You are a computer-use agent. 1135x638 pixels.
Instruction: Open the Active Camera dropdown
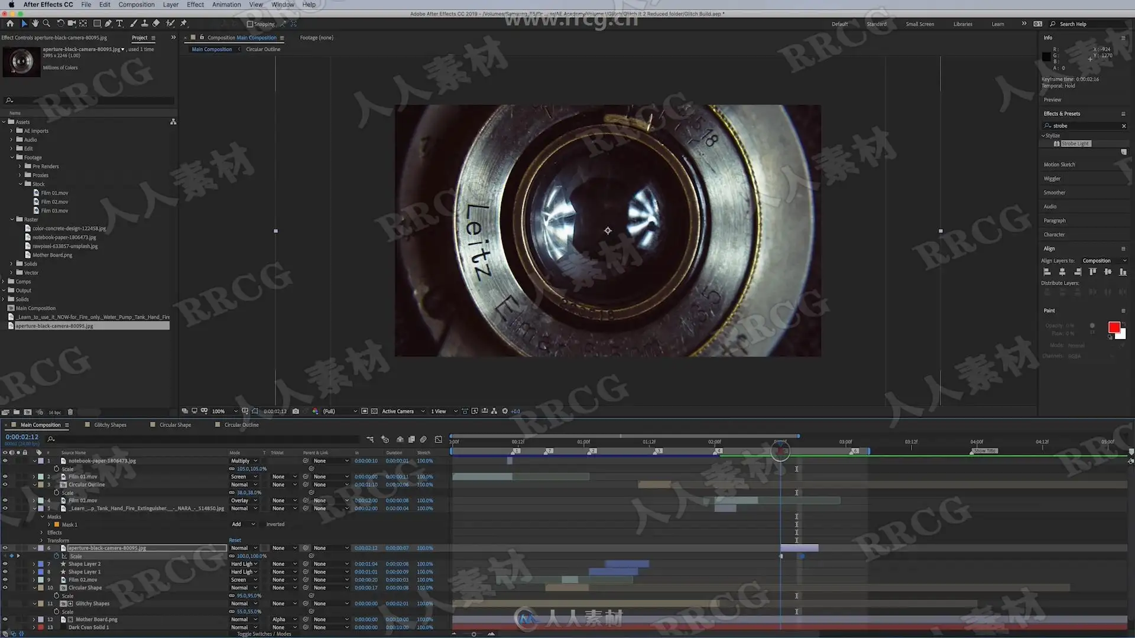[x=403, y=411]
